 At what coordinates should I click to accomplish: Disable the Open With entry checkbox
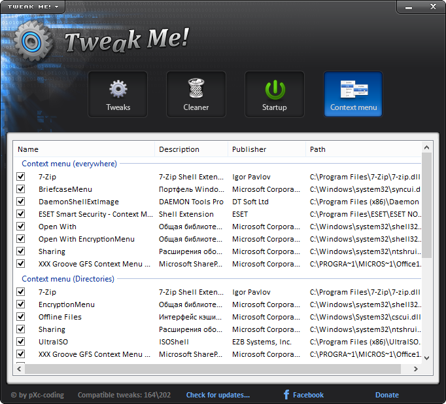pos(20,227)
